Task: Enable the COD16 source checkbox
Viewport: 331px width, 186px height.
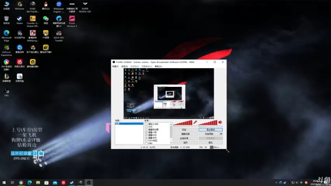Action: (146, 141)
